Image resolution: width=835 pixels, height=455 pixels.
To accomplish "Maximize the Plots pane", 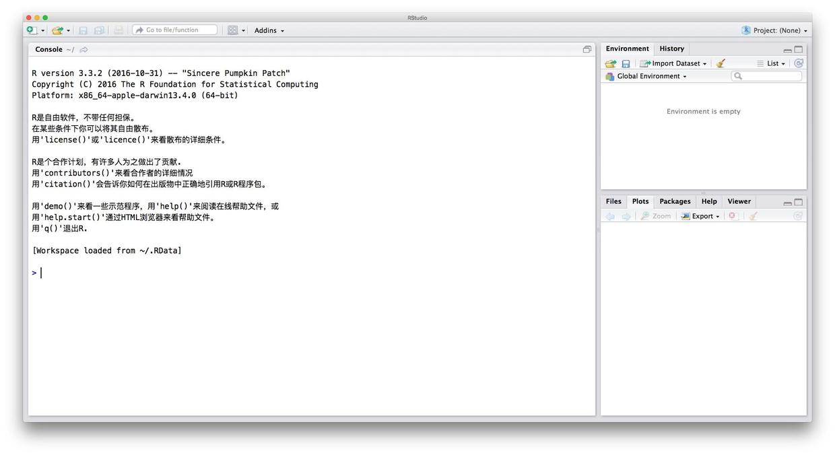I will [799, 202].
